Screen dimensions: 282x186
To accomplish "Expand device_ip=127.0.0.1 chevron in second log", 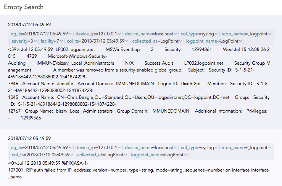I will click(119, 148).
